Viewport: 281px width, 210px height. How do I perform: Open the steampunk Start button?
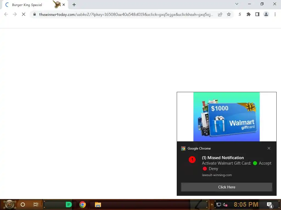tap(9, 205)
